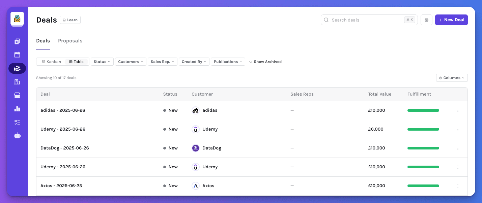The image size is (482, 203).
Task: Open the robot icon in sidebar
Action: coord(17,136)
